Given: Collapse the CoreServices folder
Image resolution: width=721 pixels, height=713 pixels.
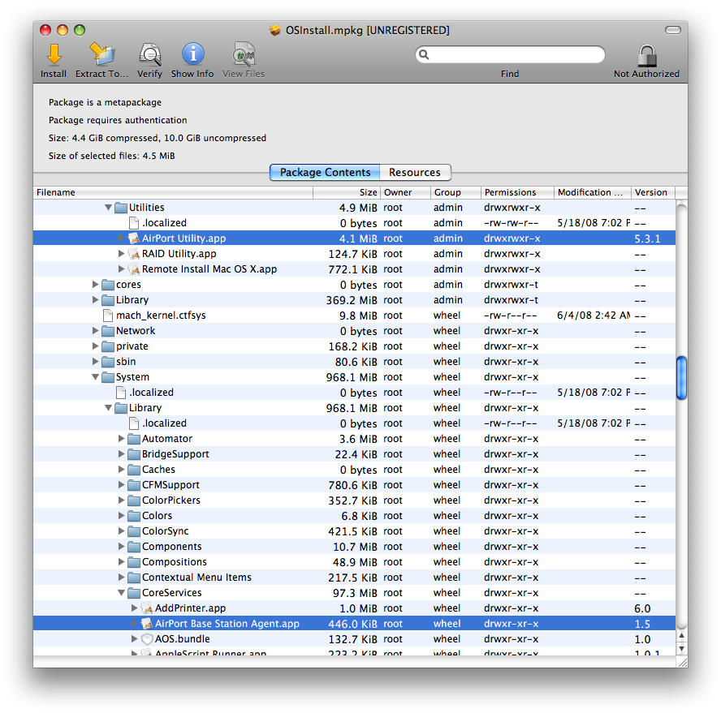Looking at the screenshot, I should (121, 593).
